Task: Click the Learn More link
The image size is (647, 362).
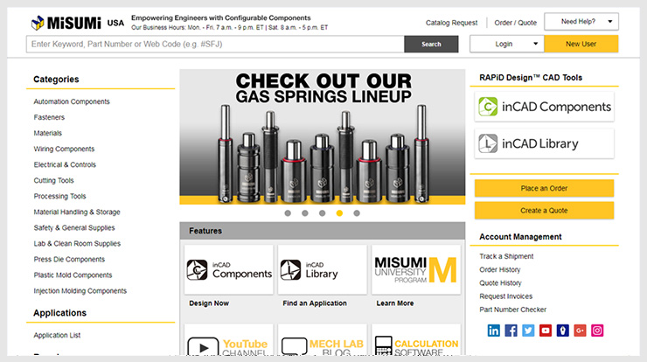Action: [395, 303]
